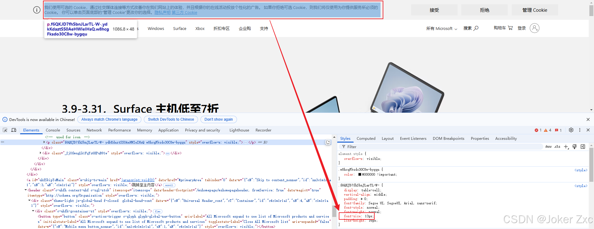
Task: Toggle the device toolbar icon
Action: click(14, 130)
